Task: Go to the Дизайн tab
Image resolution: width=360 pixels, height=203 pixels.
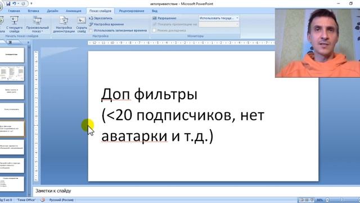Action: pyautogui.click(x=52, y=11)
